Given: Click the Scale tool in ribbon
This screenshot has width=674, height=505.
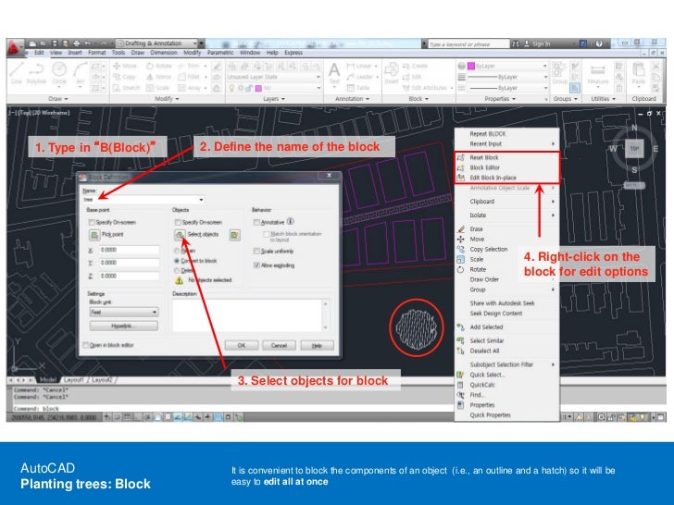Looking at the screenshot, I should 157,88.
